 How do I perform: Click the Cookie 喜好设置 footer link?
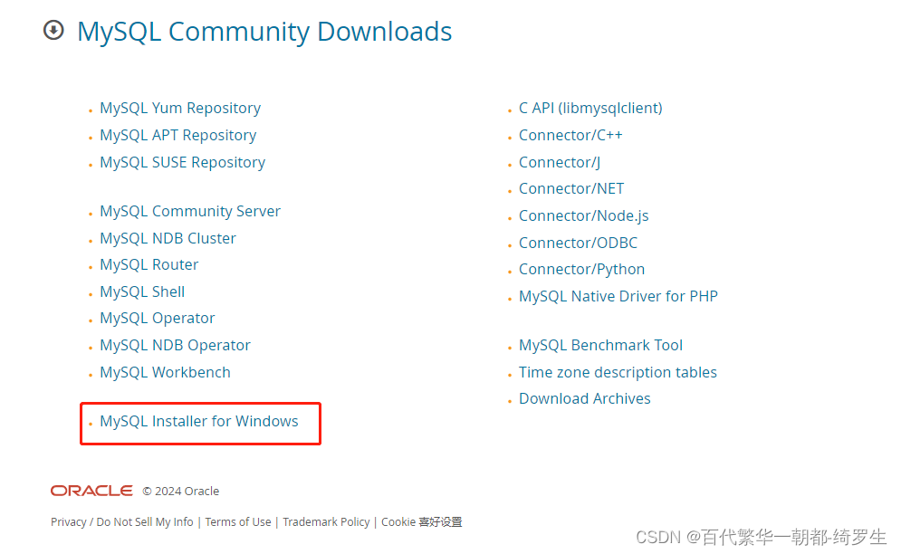(x=421, y=521)
